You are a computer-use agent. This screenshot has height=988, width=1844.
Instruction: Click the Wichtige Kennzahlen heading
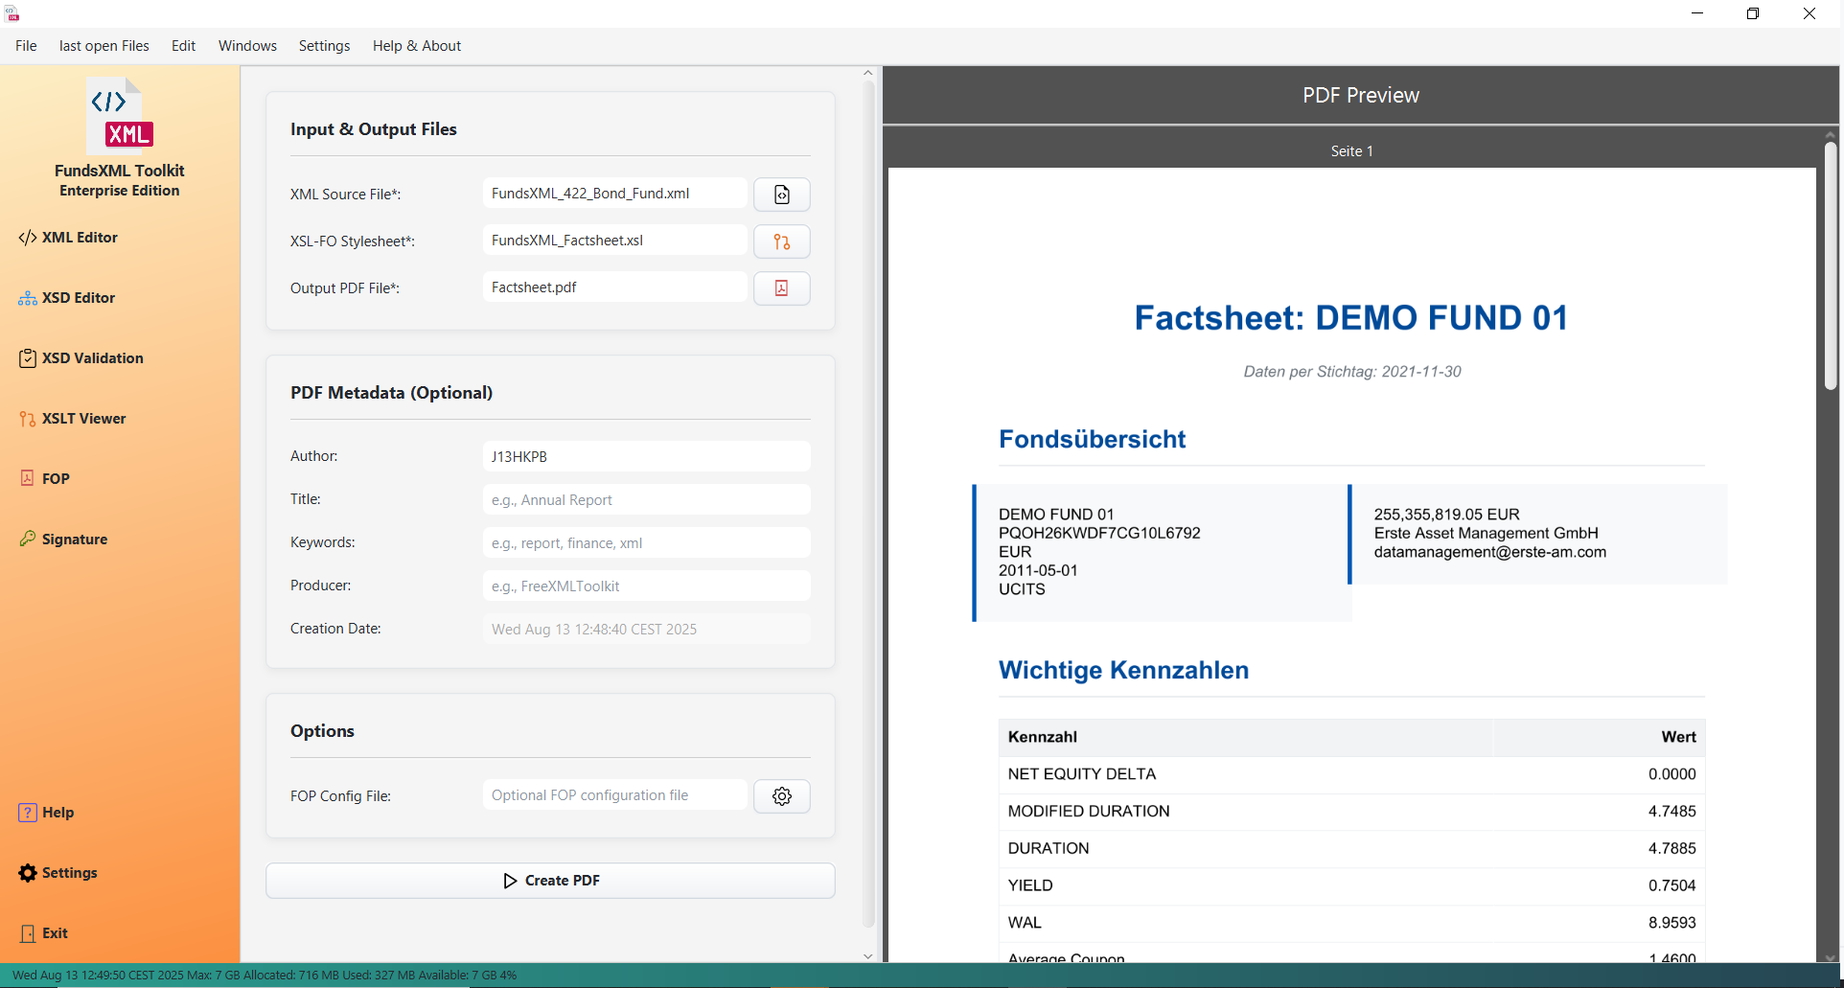[1123, 670]
